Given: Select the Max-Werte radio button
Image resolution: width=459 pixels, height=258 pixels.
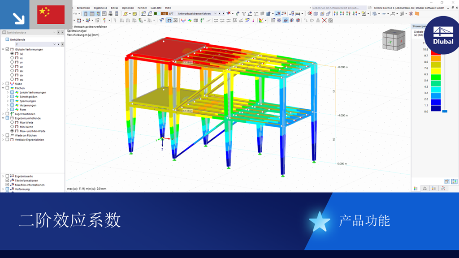Looking at the screenshot, I should pos(12,123).
